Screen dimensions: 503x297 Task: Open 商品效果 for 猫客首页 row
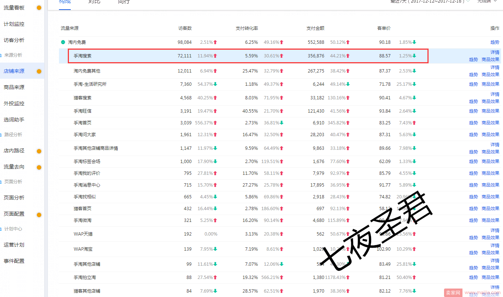tap(490, 208)
